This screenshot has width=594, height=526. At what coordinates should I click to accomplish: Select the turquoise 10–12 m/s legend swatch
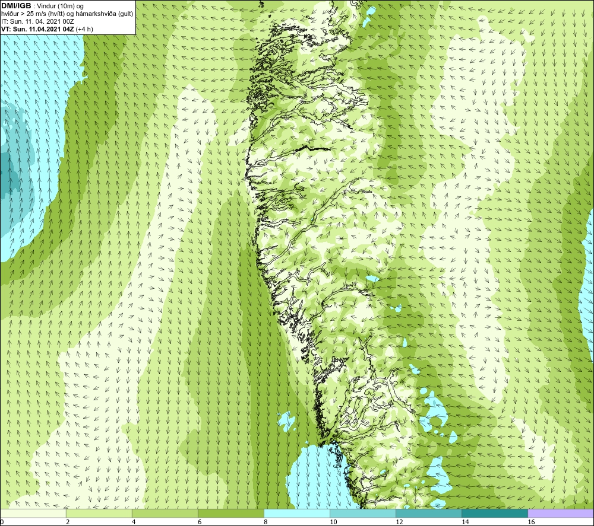pos(362,513)
